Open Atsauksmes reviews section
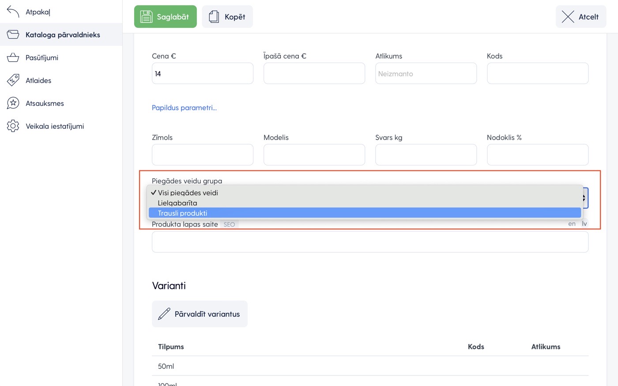The width and height of the screenshot is (618, 386). point(61,103)
